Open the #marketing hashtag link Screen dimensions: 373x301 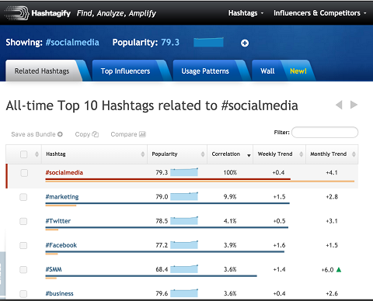(62, 197)
